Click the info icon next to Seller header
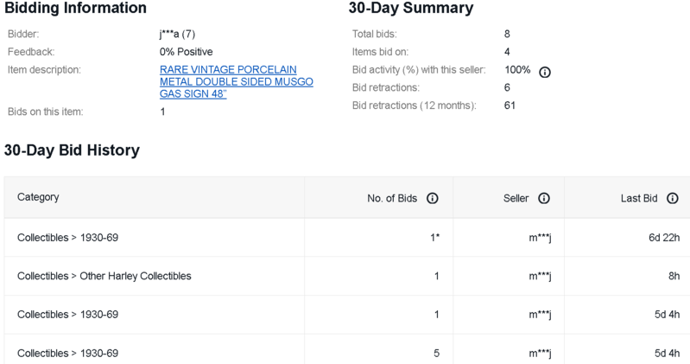The height and width of the screenshot is (364, 690). tap(544, 198)
